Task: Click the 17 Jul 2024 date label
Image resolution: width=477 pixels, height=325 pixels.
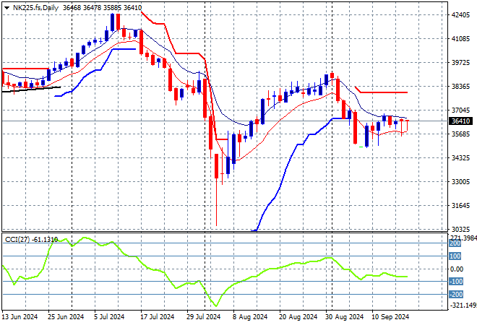Action: tap(157, 317)
